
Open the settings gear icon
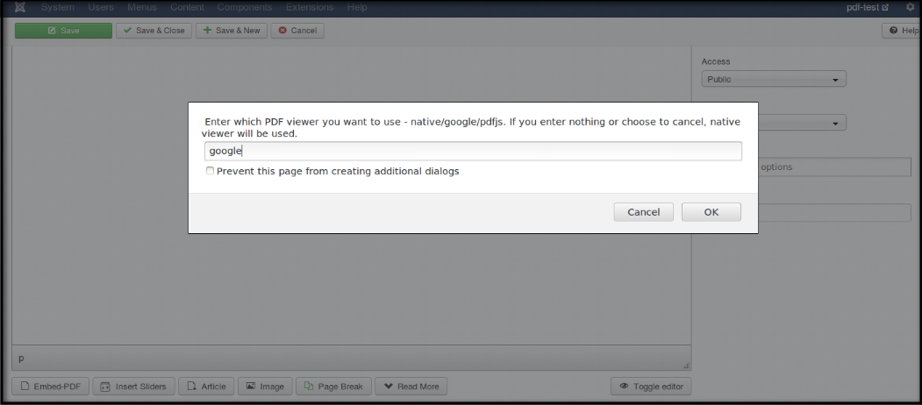click(911, 8)
